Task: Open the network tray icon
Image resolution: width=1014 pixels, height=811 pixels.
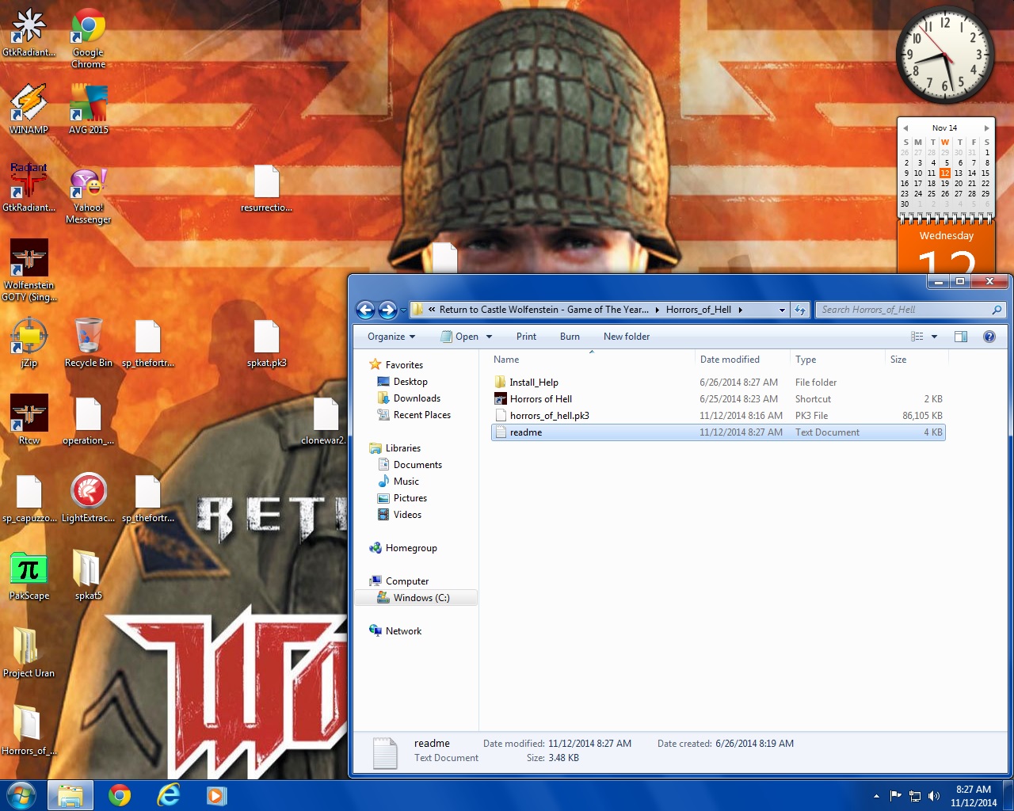Action: point(915,796)
